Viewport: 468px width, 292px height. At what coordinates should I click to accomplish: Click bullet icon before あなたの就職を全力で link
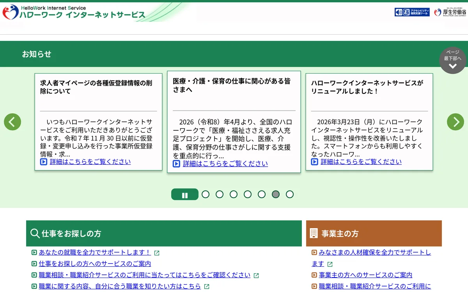[x=34, y=253]
